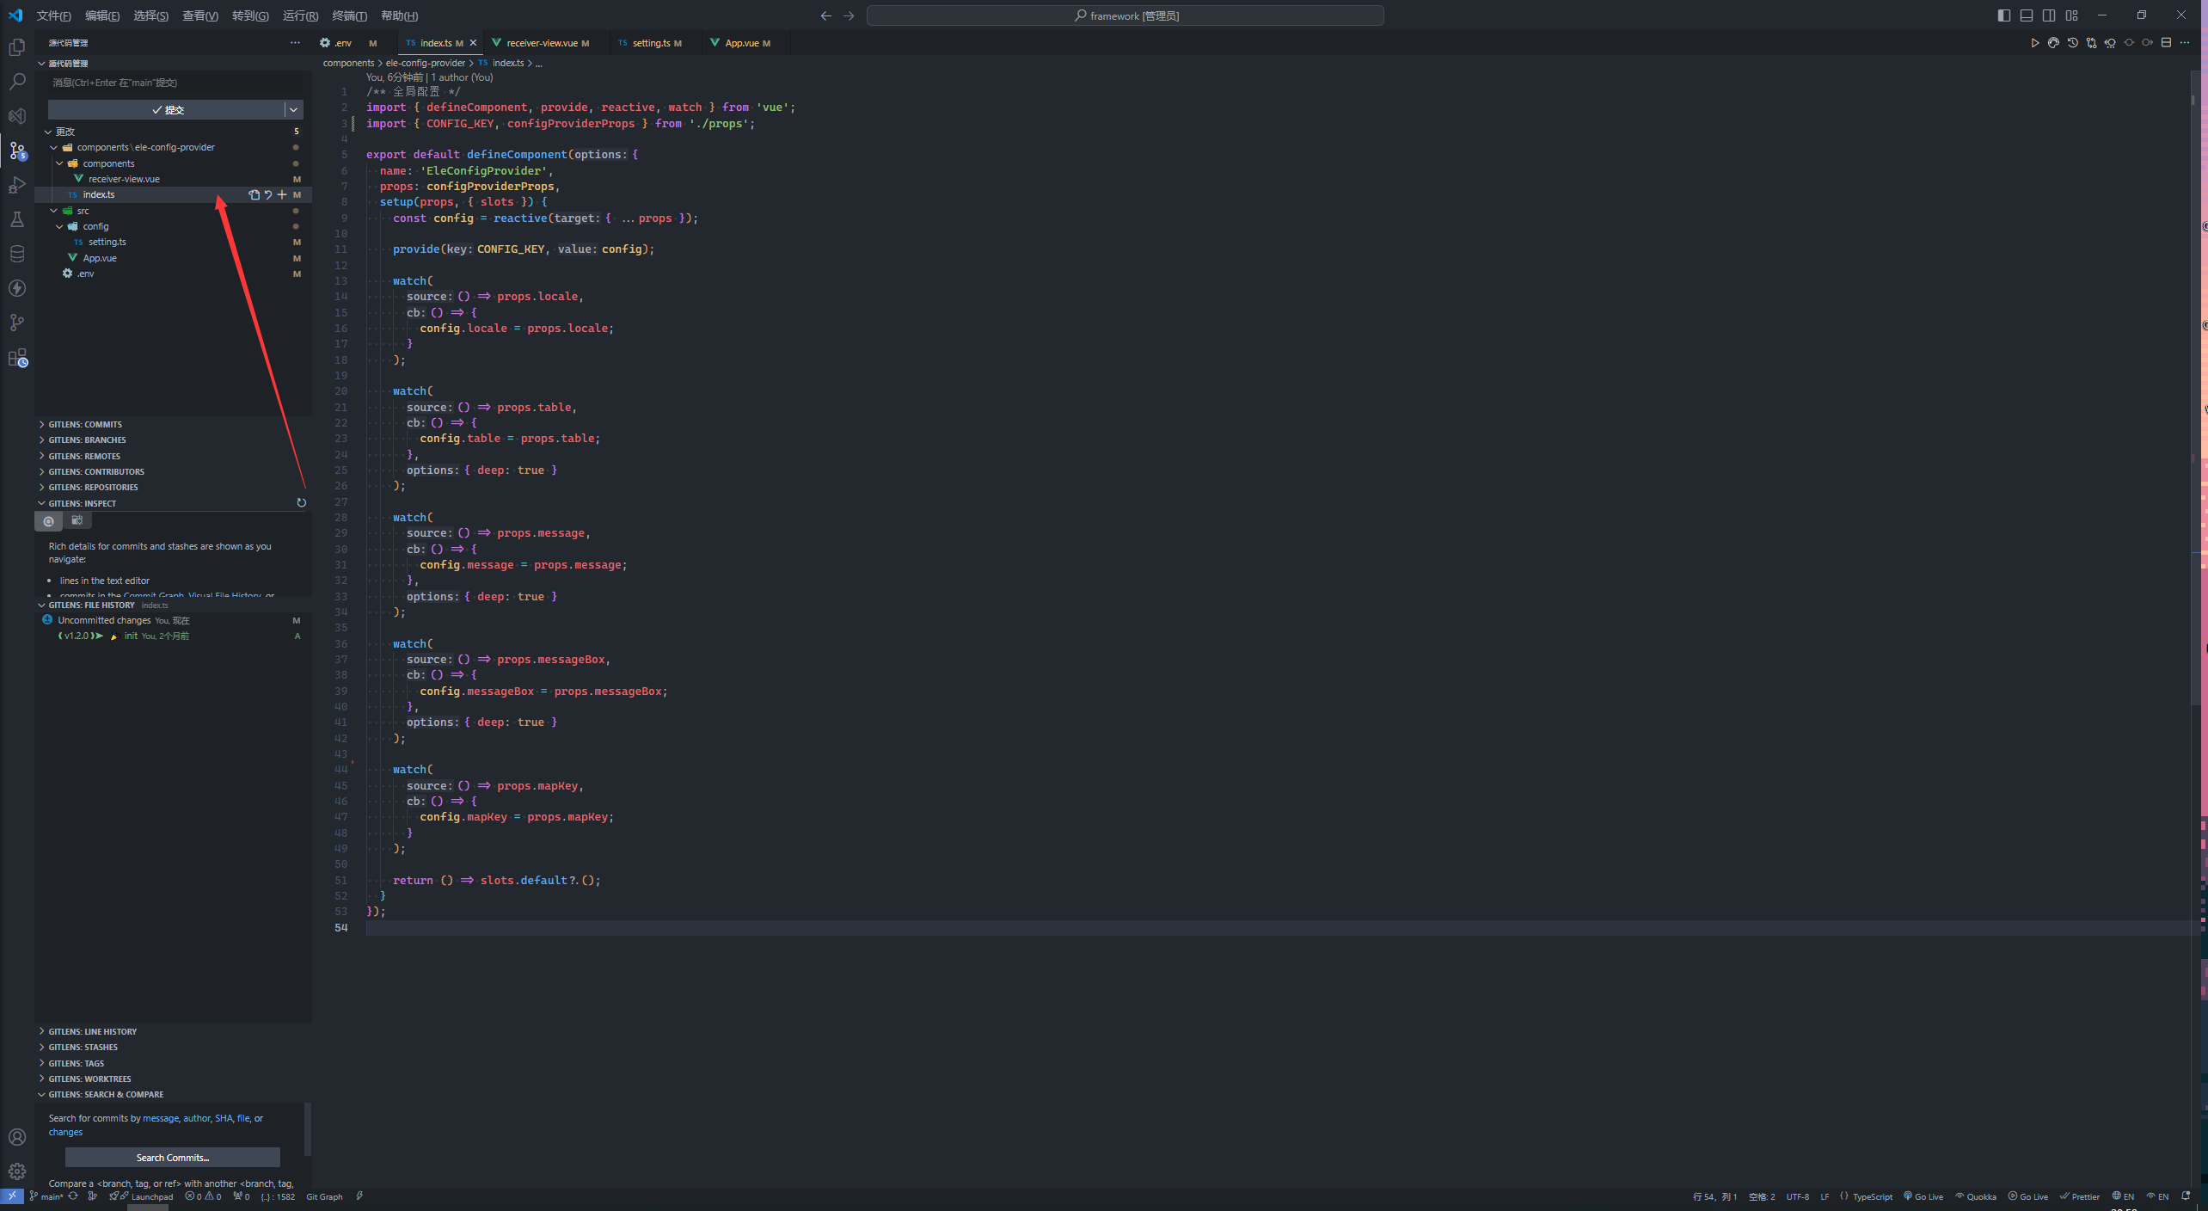
Task: Open the source control panel ellipsis menu
Action: (295, 43)
